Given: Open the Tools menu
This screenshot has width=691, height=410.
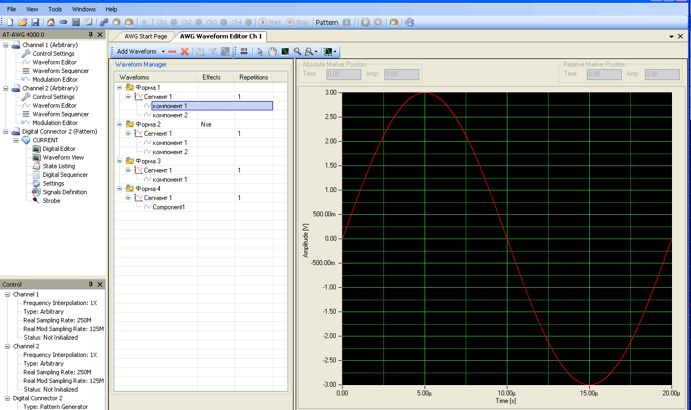Looking at the screenshot, I should click(55, 9).
